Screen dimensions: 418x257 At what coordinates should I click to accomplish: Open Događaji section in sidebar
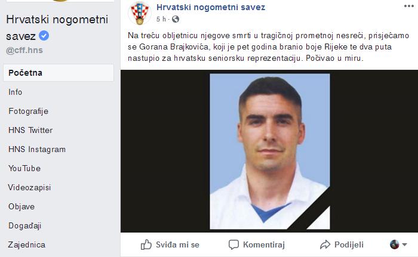click(x=25, y=226)
